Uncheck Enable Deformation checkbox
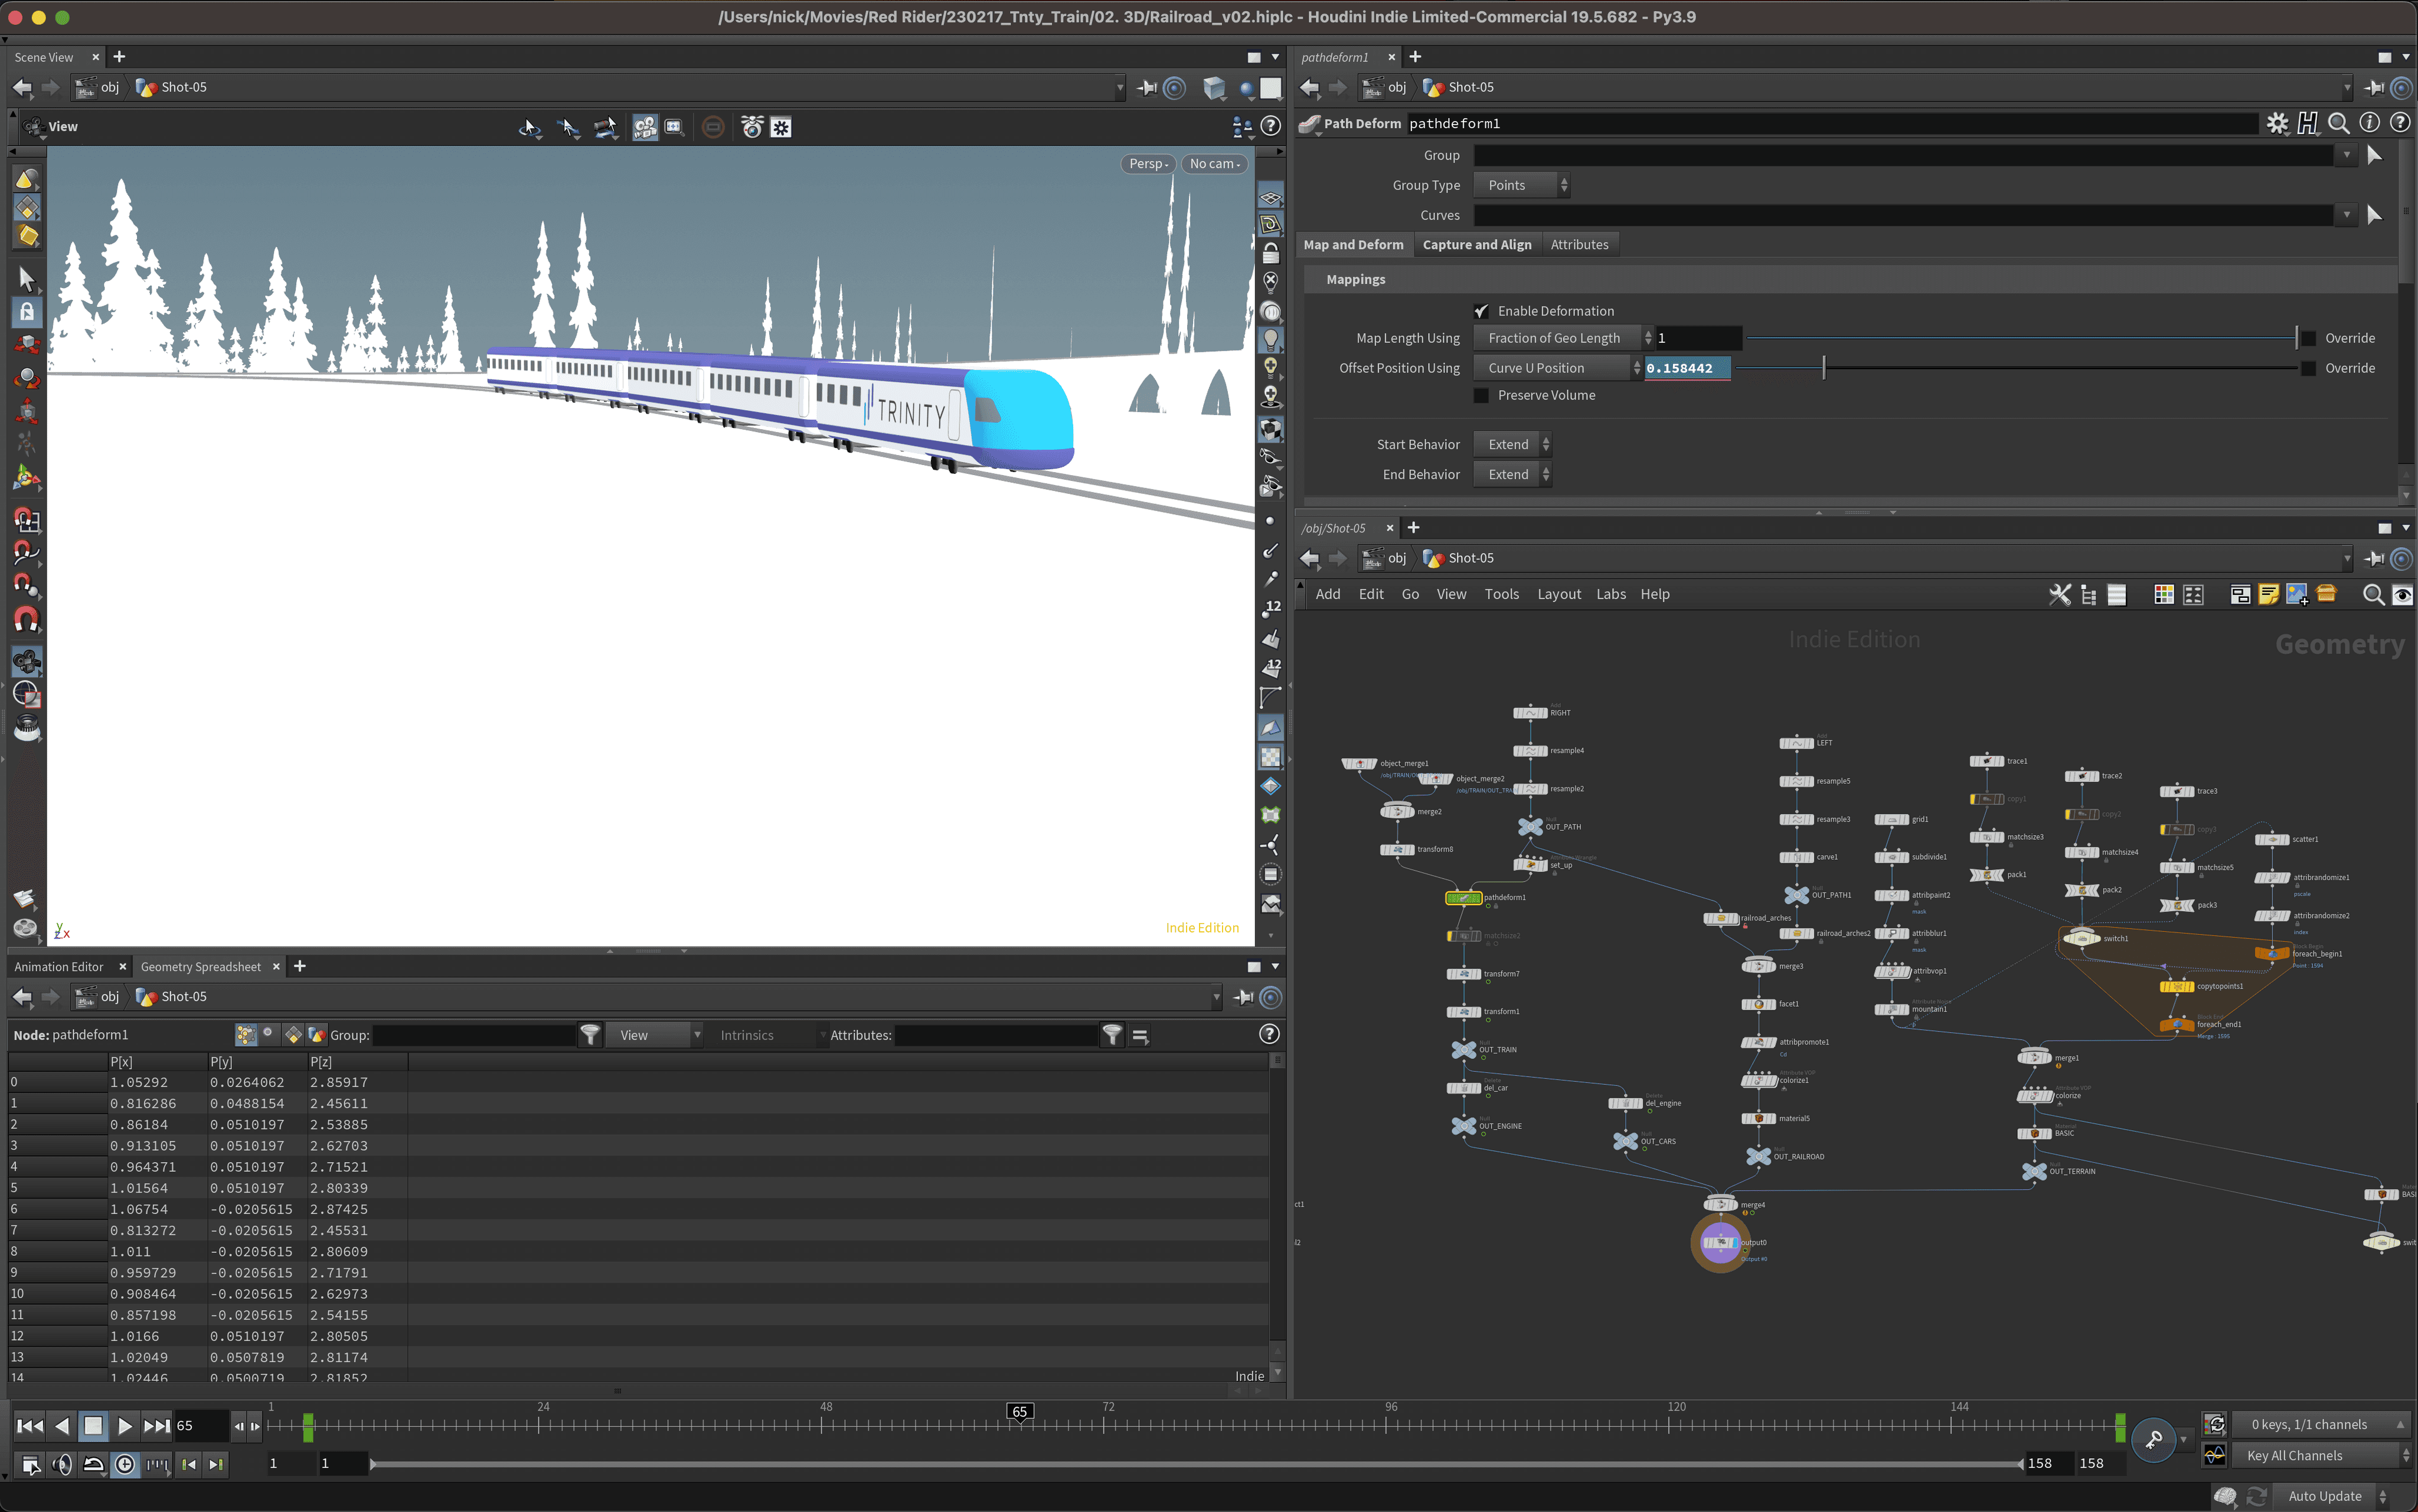 pos(1481,311)
